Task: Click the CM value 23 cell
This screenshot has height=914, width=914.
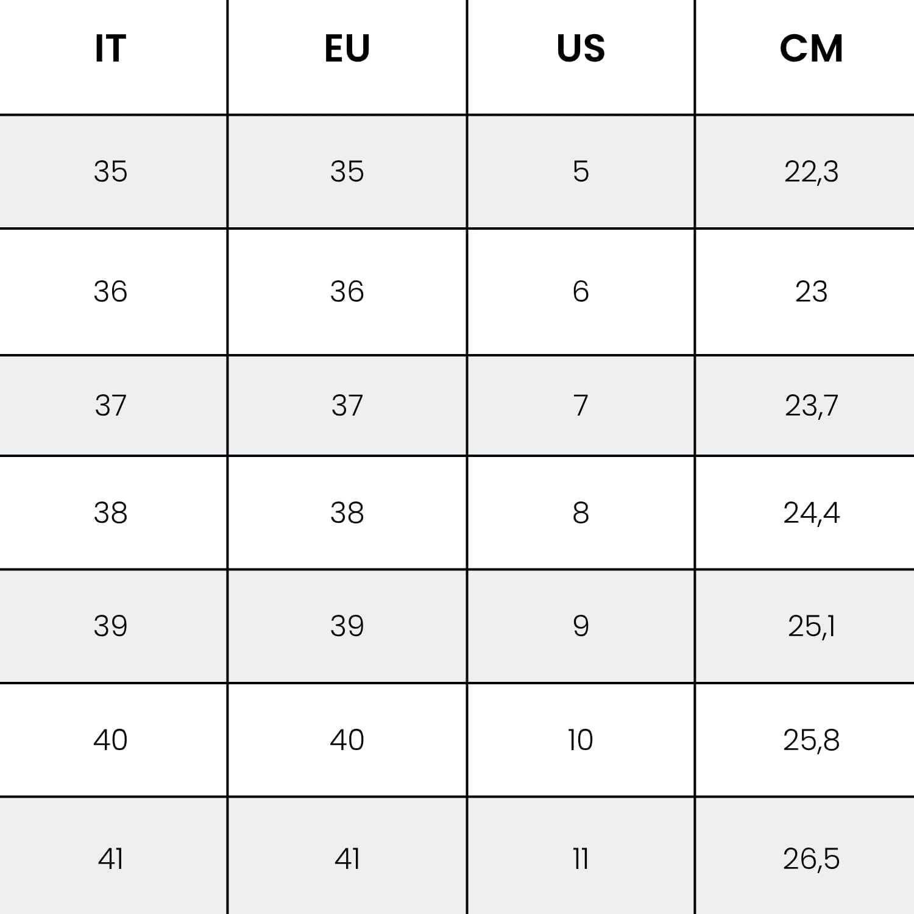Action: [x=805, y=292]
